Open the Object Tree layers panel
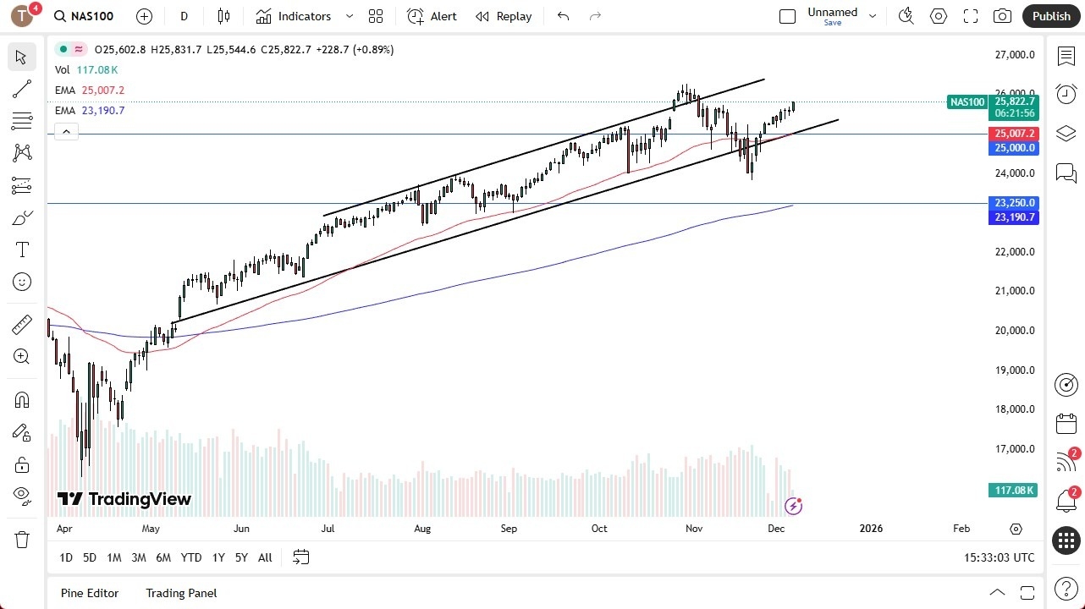The image size is (1085, 609). coord(1066,133)
